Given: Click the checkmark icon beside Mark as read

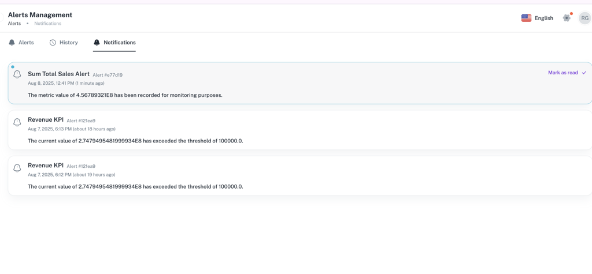Looking at the screenshot, I should 584,73.
